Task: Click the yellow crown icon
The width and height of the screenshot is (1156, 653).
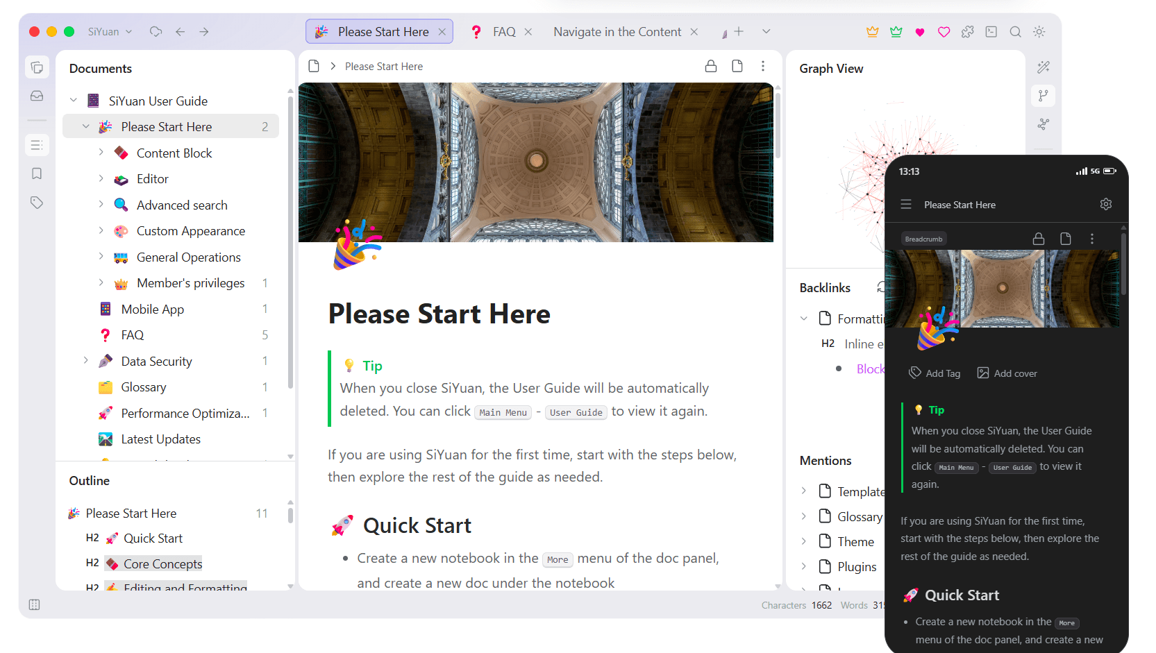Action: [873, 32]
